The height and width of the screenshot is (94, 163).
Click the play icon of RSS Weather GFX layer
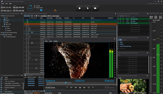[120, 23]
